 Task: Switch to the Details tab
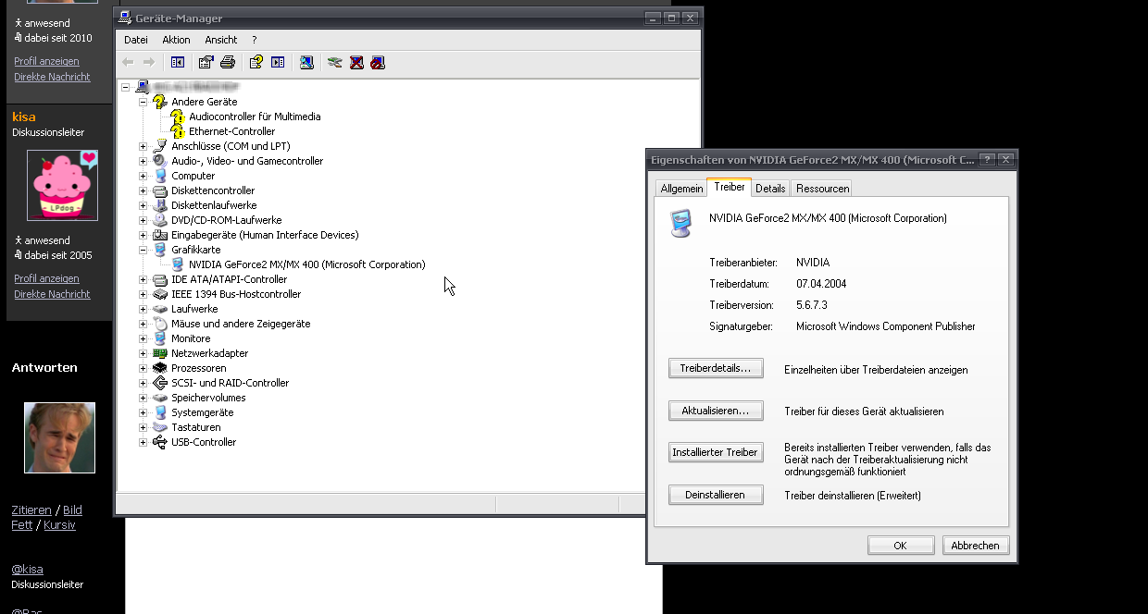click(770, 188)
